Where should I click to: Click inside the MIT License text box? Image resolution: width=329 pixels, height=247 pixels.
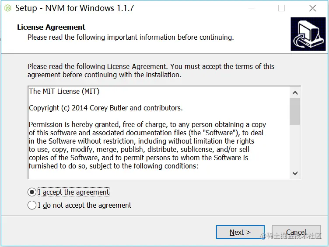[x=159, y=133]
